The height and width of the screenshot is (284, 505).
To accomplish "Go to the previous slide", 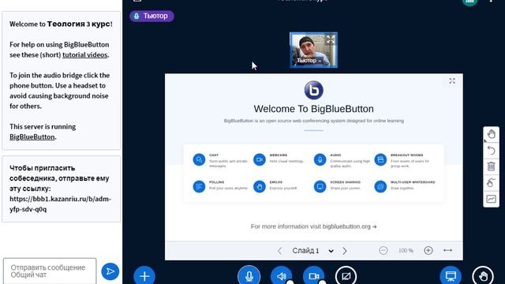I will tap(279, 251).
